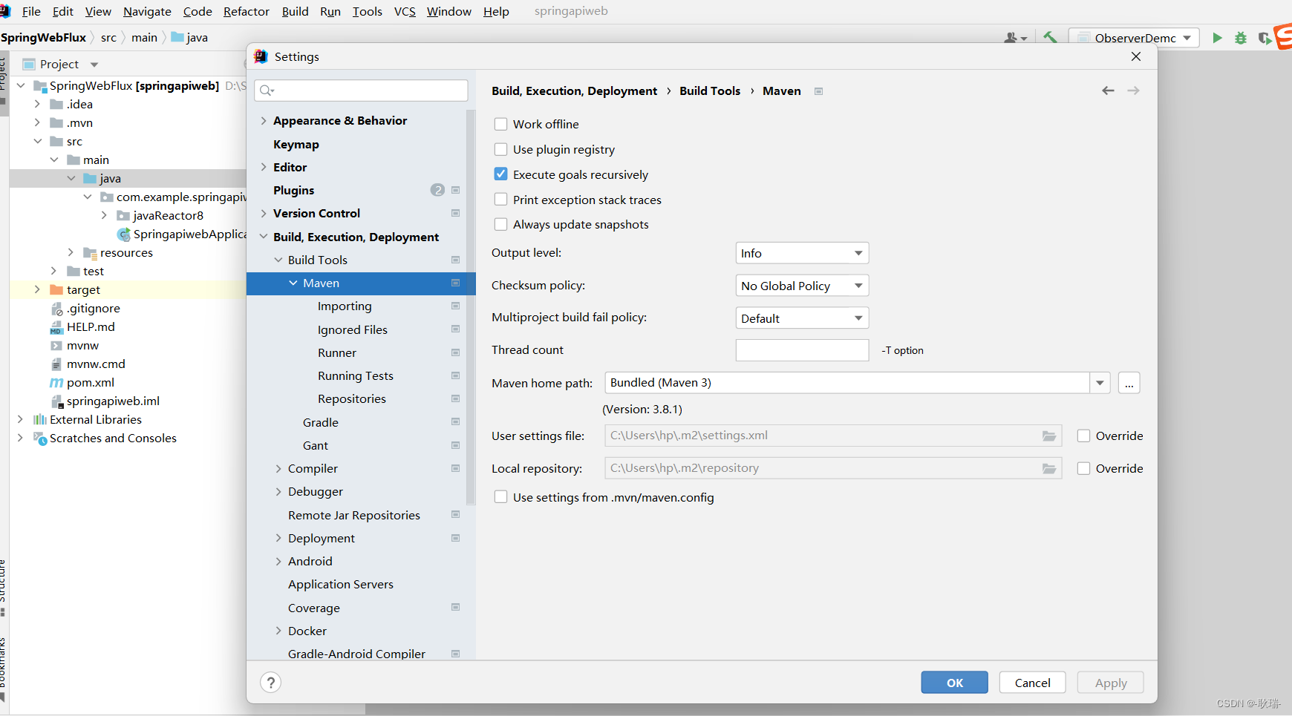This screenshot has height=716, width=1292.
Task: Uncheck Execute goals recursively
Action: click(501, 174)
